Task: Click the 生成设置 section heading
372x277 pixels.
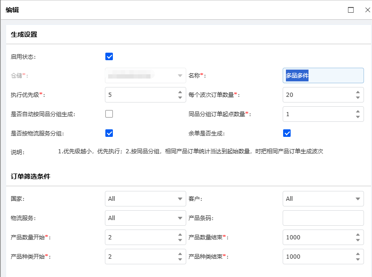Action: (24, 34)
